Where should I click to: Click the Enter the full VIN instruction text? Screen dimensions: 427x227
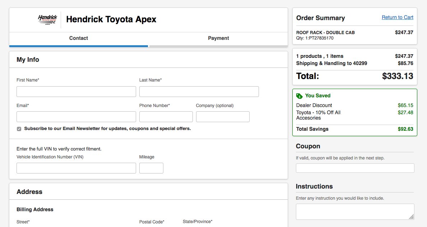[x=59, y=149]
